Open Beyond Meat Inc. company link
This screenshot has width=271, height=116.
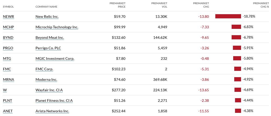(50, 38)
